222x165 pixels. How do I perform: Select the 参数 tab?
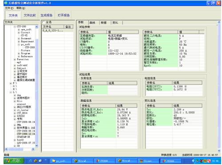(x=81, y=22)
